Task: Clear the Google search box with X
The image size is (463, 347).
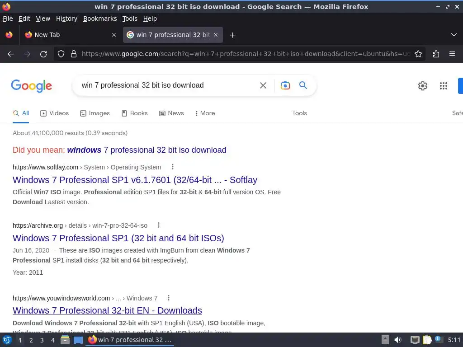Action: click(x=263, y=85)
